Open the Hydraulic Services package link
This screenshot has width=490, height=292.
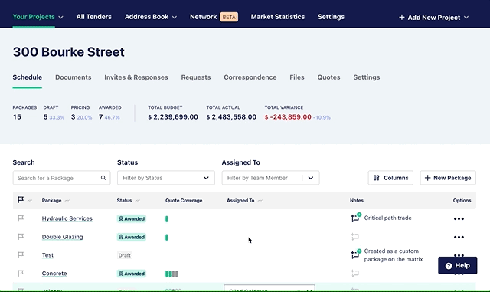pos(67,218)
